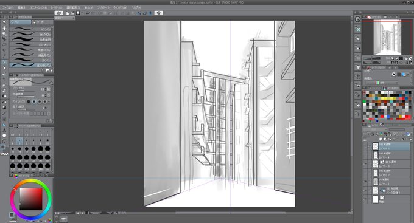Screen dimensions: 414x223
Task: Open the ヘルプ menu
Action: (136, 7)
